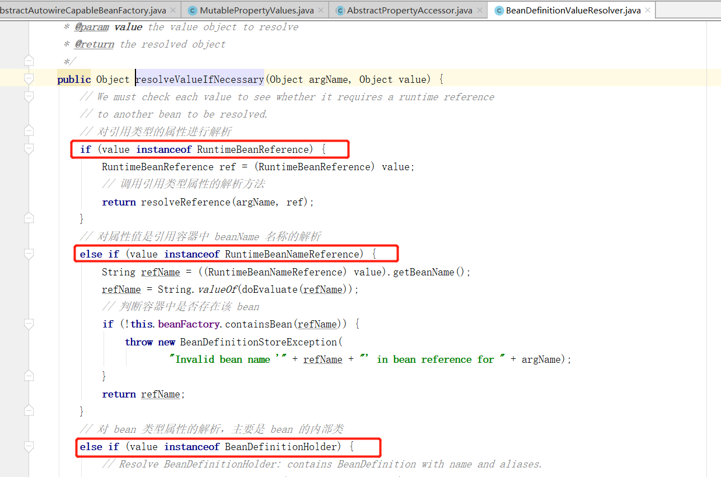Collapse the 'if (value instanceof RuntimeBeanReference)' block
Image resolution: width=721 pixels, height=477 pixels.
29,149
